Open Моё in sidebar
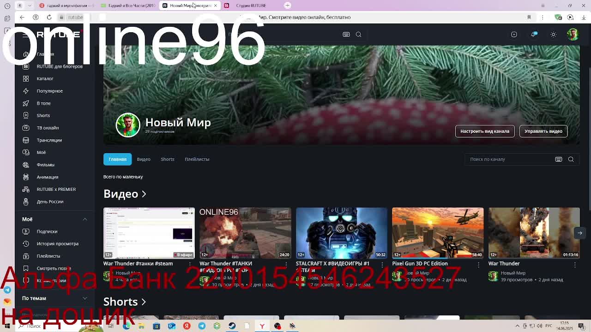Image resolution: width=591 pixels, height=332 pixels. coord(54,152)
